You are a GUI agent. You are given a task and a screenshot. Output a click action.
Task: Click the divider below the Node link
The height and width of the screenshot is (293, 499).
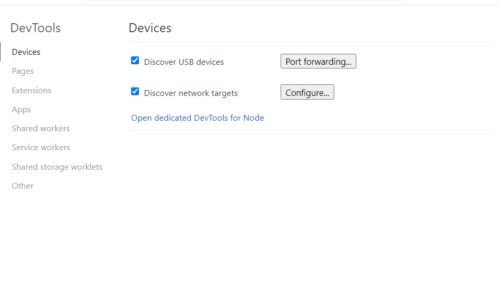click(310, 130)
